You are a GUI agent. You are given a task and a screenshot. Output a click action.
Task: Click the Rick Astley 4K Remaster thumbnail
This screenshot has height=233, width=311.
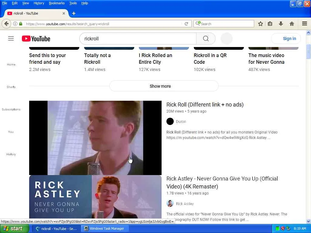(x=95, y=197)
